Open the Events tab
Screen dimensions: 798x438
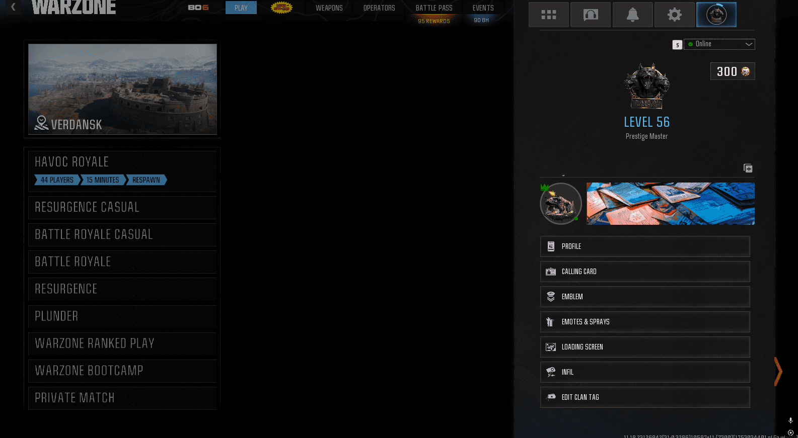click(483, 8)
